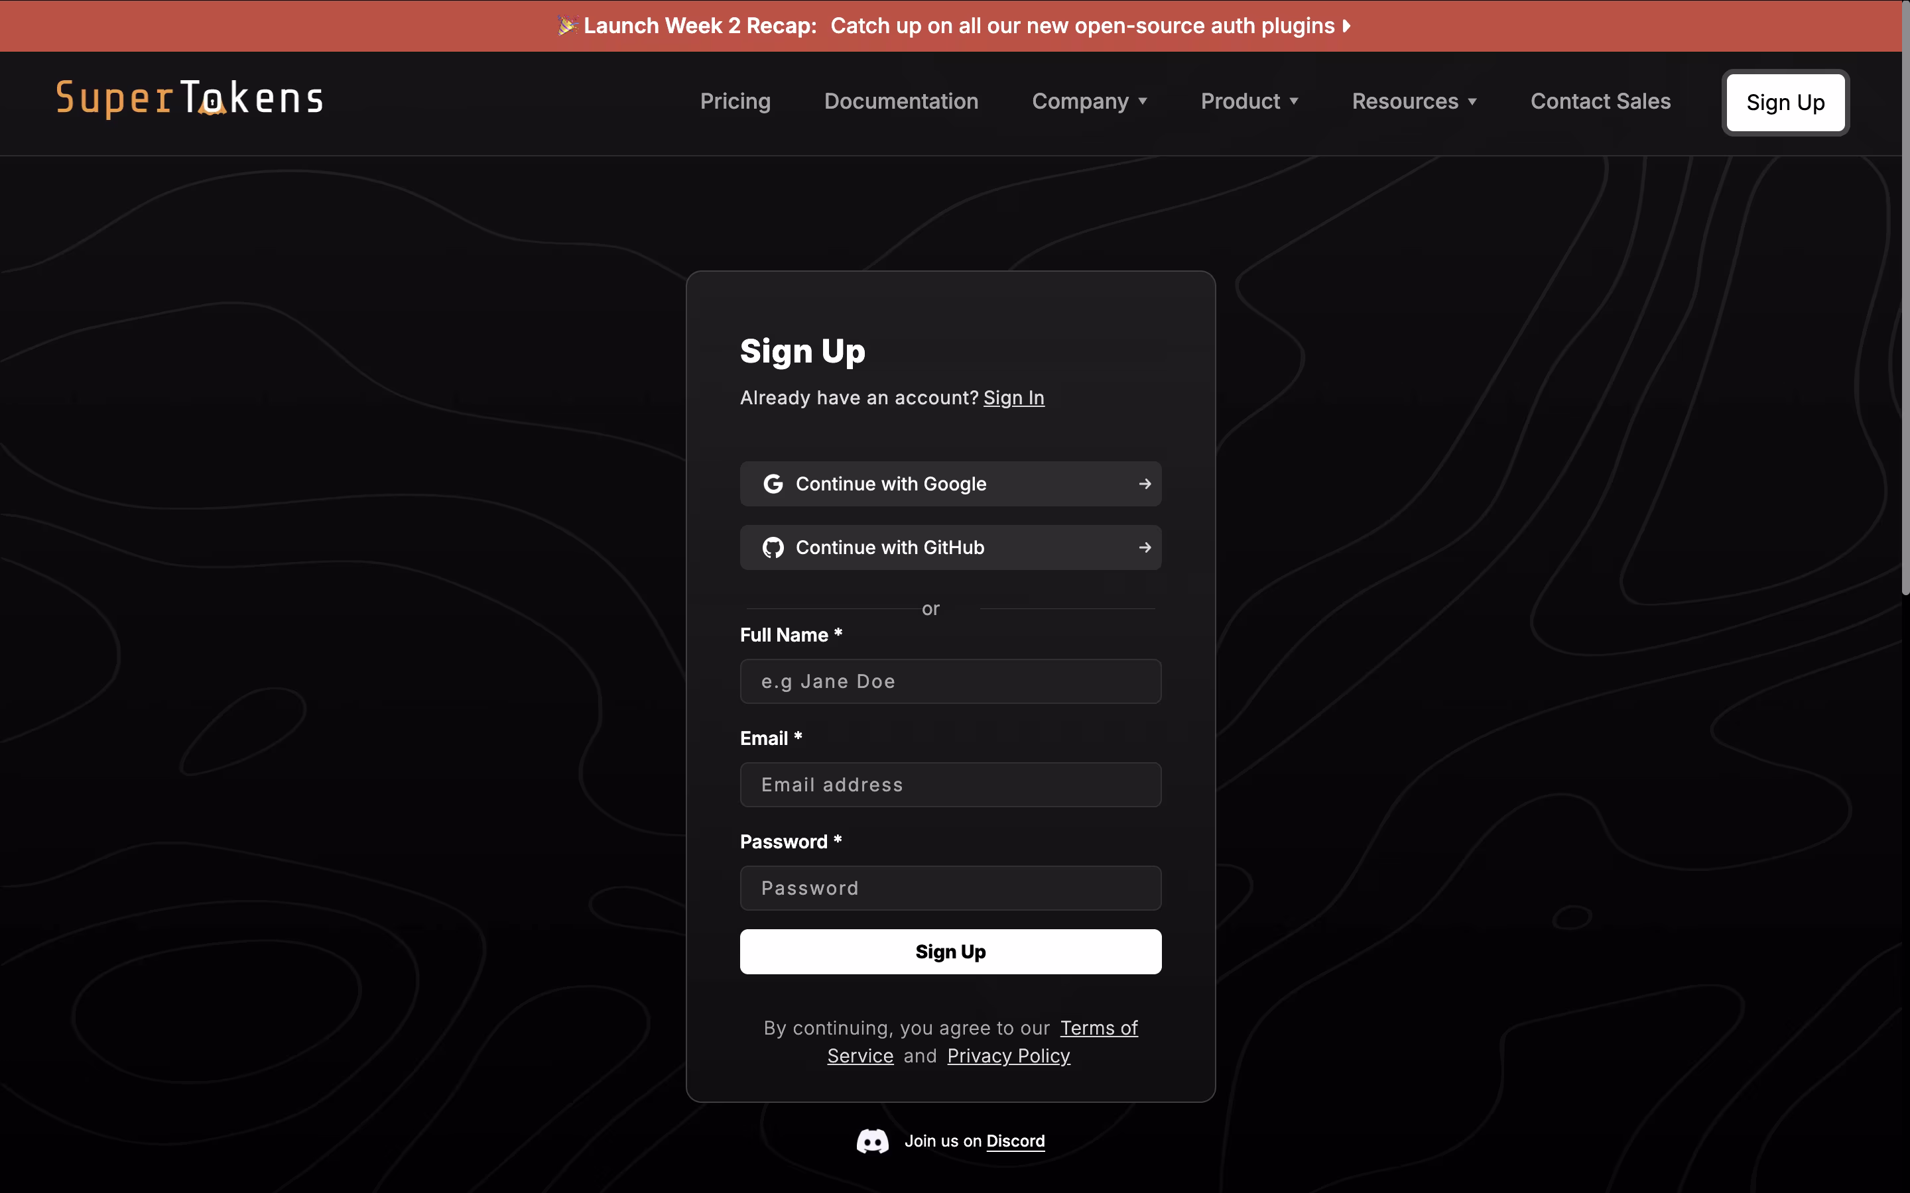Continue with GitHub sign up
This screenshot has width=1910, height=1193.
point(950,547)
